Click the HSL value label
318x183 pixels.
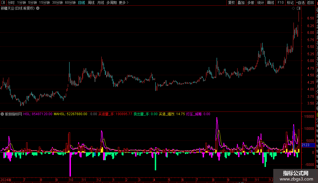tap(38, 114)
